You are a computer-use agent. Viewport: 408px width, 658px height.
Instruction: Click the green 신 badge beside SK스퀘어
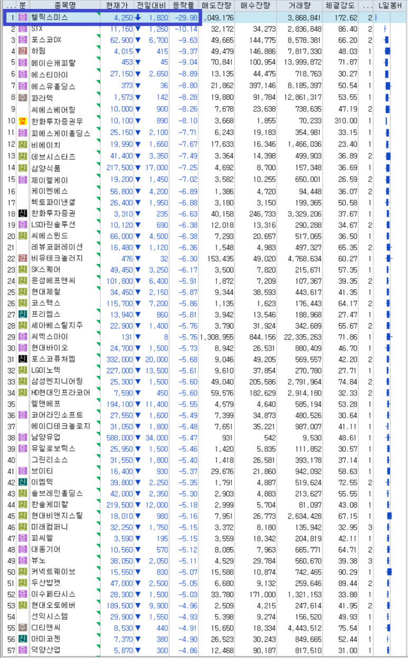(x=22, y=269)
